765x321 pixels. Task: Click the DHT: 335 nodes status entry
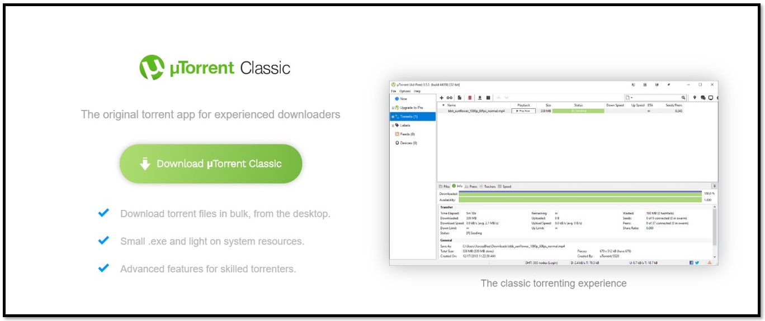coord(541,262)
